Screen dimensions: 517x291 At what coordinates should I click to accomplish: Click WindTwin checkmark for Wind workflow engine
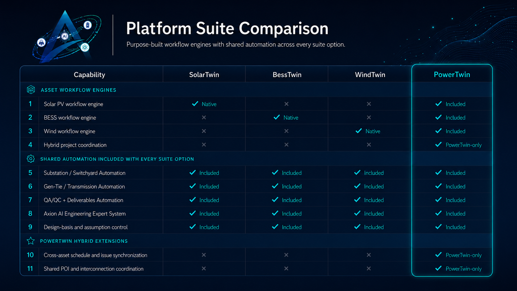pos(359,131)
